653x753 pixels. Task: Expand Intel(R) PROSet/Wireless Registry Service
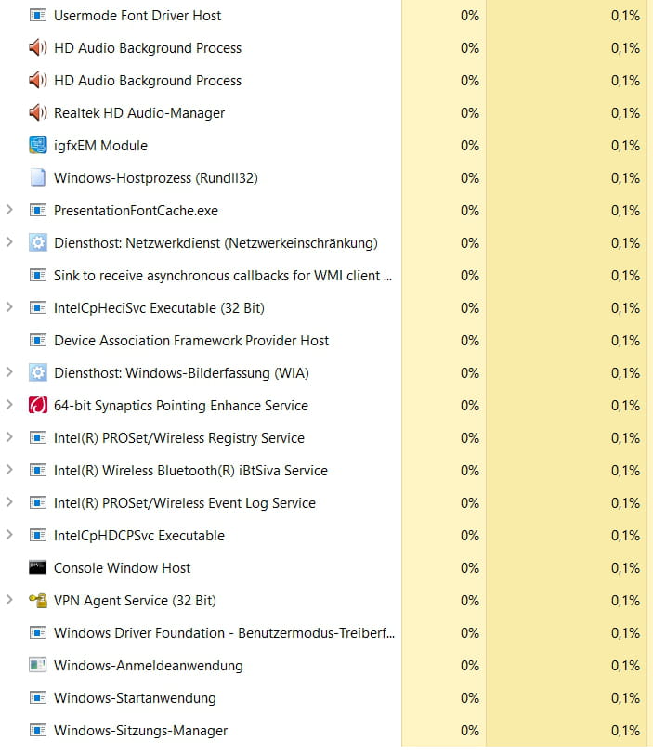point(9,437)
